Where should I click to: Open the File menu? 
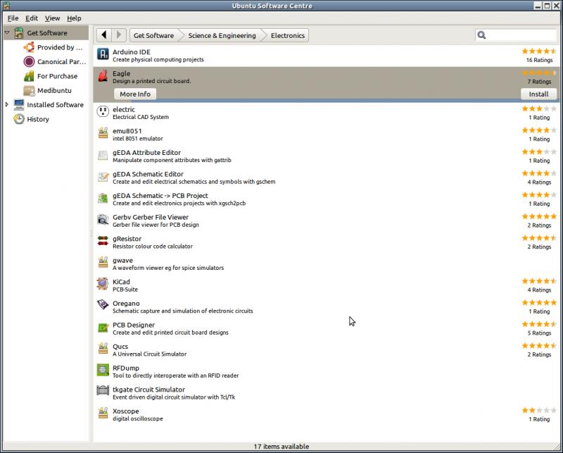(x=13, y=18)
